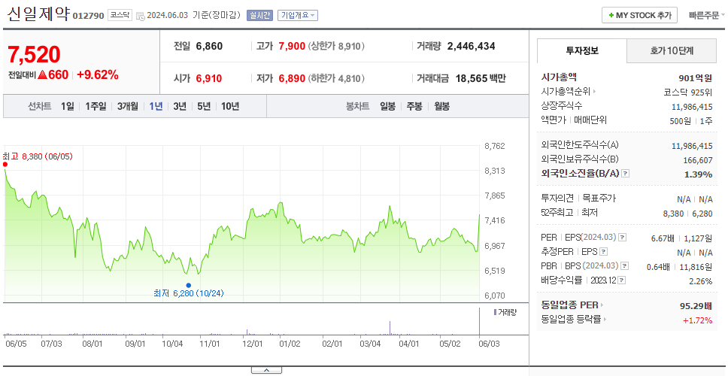Click PER value 6.67배

(x=664, y=238)
